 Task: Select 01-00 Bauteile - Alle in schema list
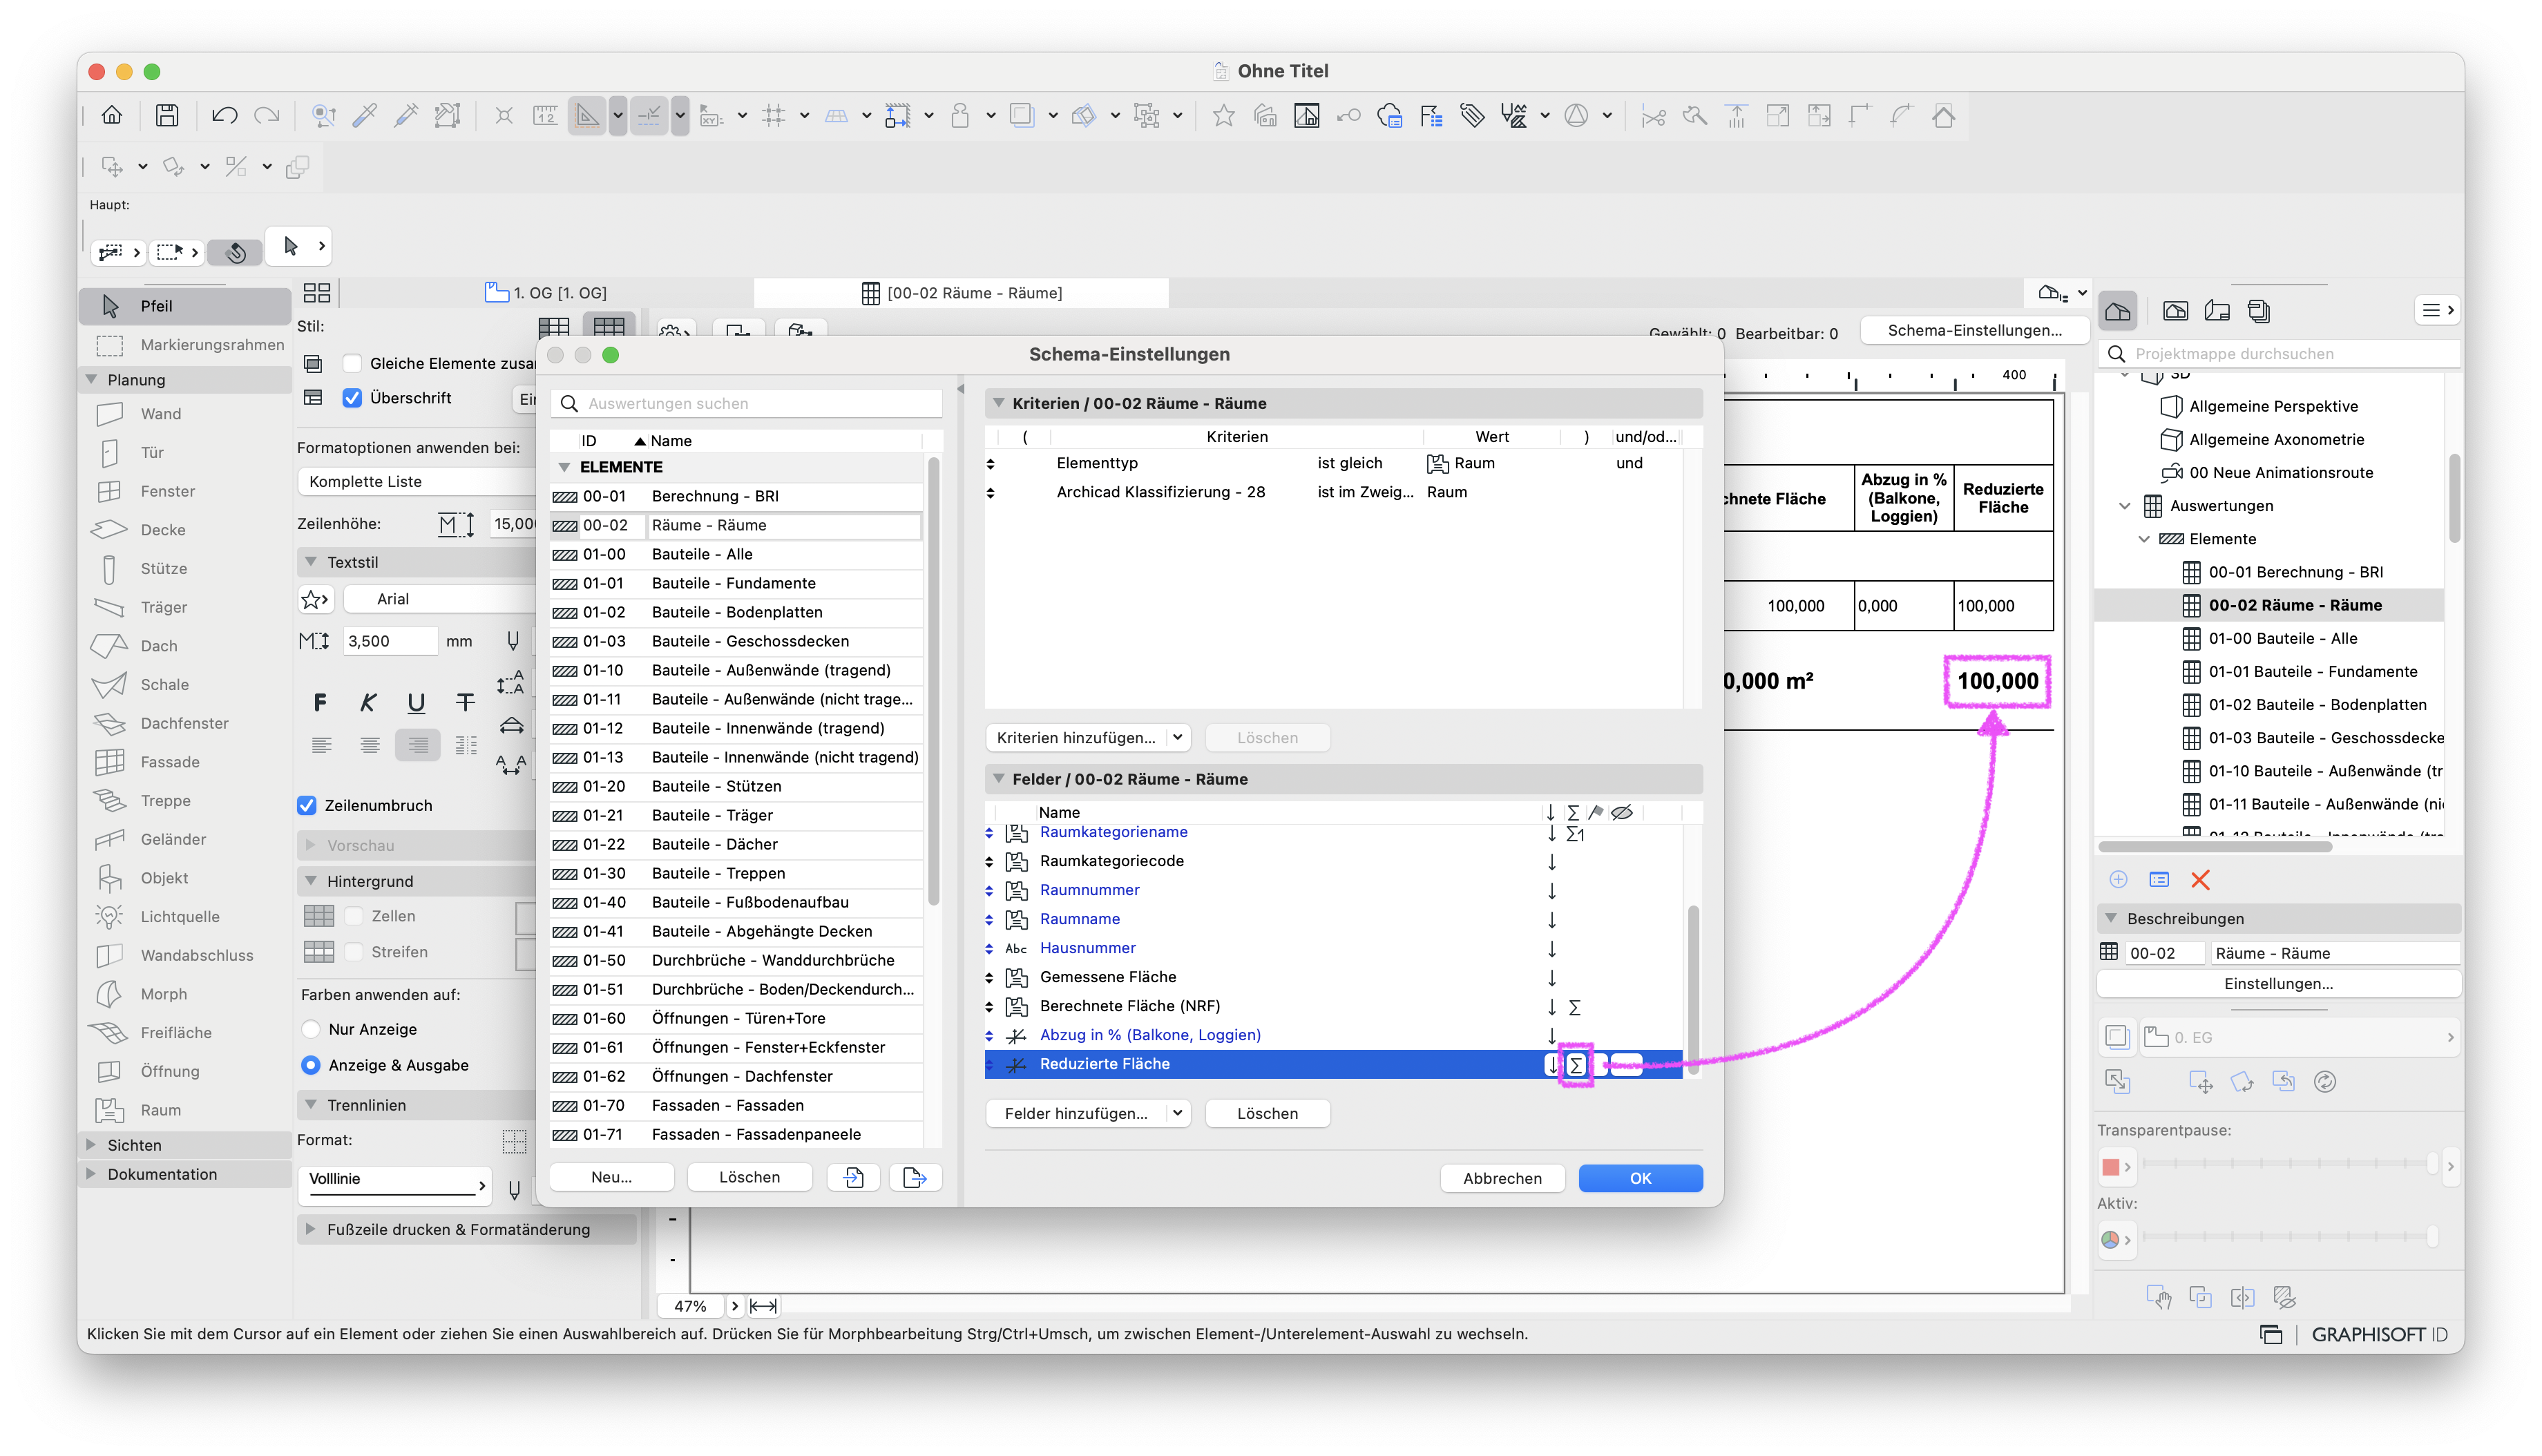click(x=736, y=554)
